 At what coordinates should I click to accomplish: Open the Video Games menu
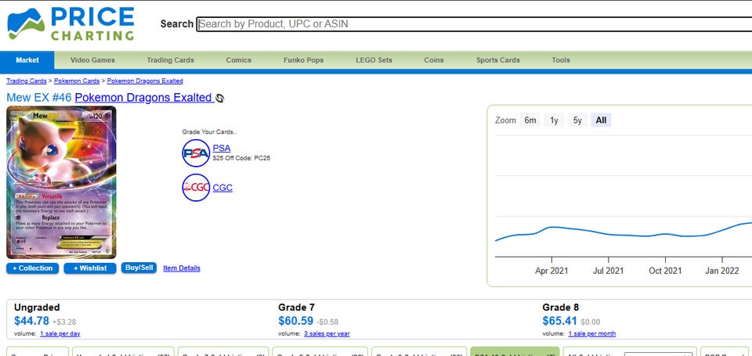click(92, 60)
